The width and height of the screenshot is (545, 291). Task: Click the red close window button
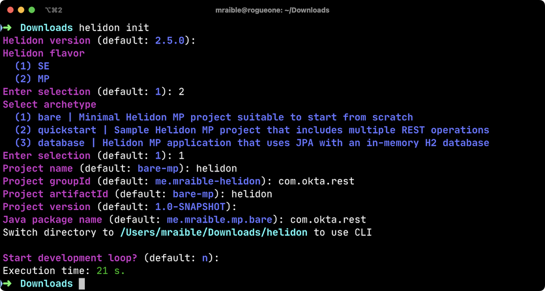coord(10,10)
